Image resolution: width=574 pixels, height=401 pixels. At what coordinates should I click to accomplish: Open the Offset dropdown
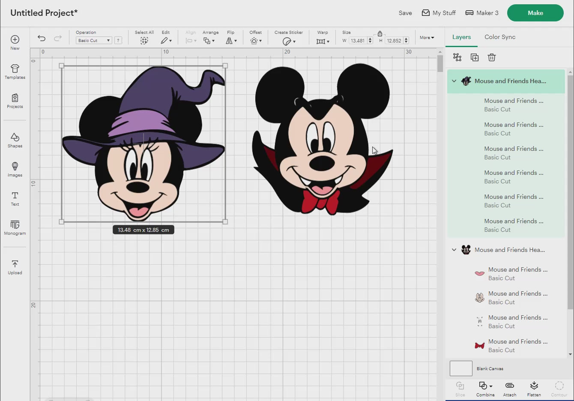(256, 41)
